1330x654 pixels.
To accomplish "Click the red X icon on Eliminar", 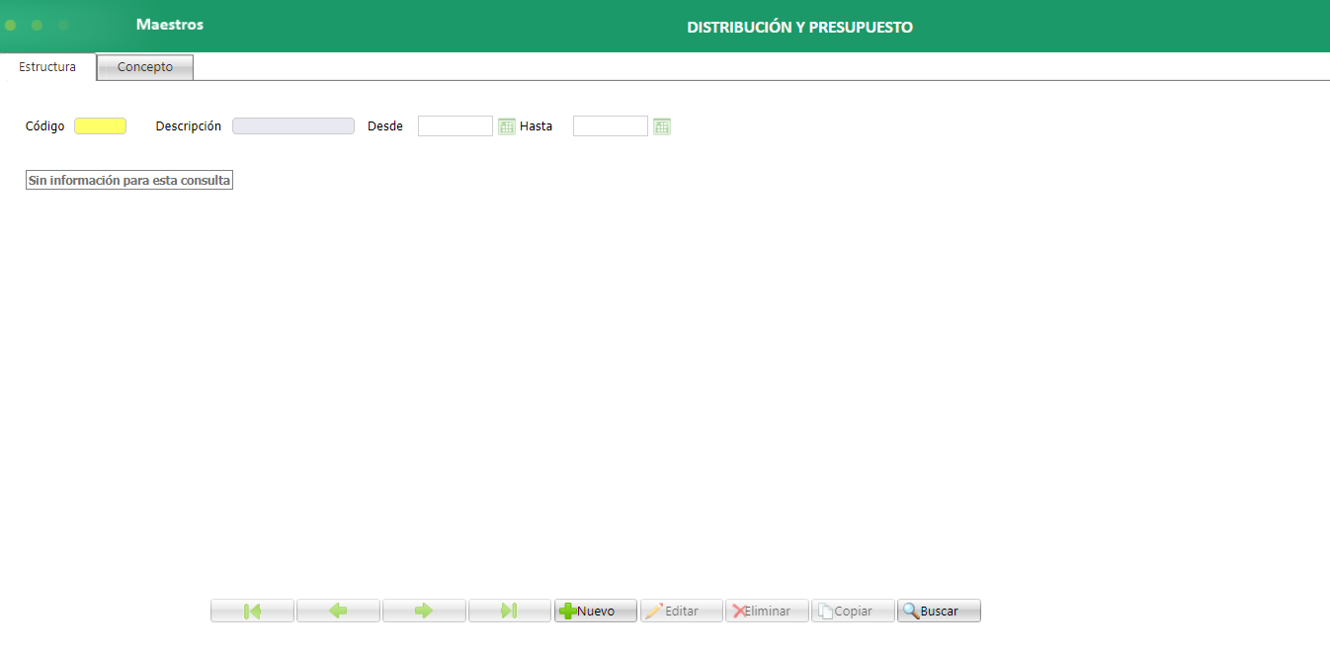I will point(741,610).
